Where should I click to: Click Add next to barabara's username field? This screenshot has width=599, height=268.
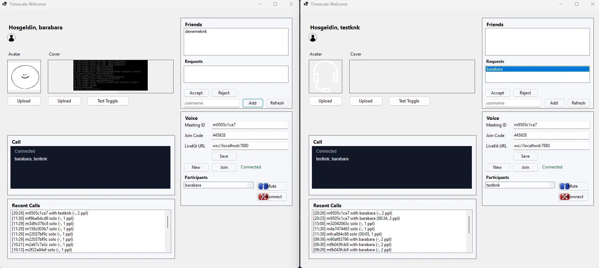point(253,103)
